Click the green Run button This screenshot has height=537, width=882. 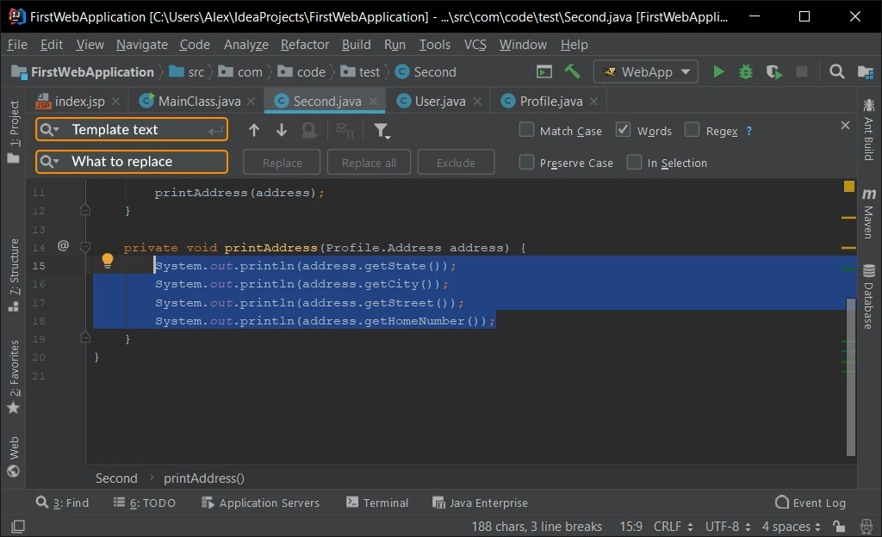[x=718, y=72]
